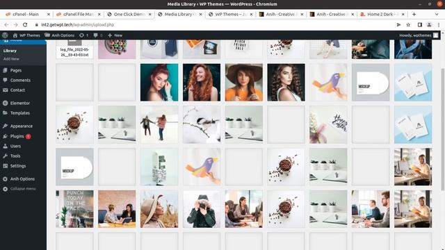Viewport: 445px width, 250px height.
Task: Close the Home 2 Dark tab
Action: (x=403, y=14)
